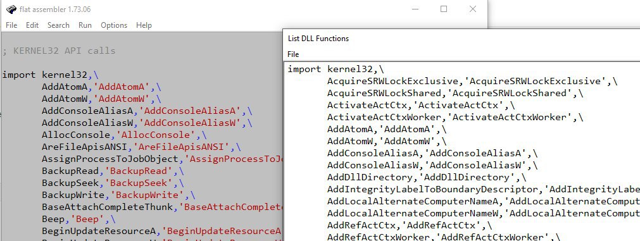Click AddConsoleAliasA line in List DLL Functions
640x241 pixels.
click(x=432, y=153)
